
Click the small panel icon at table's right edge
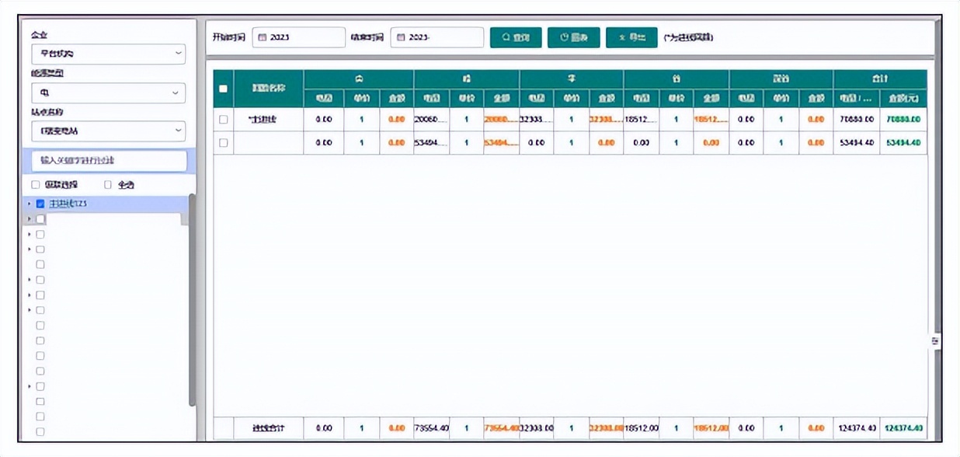935,340
